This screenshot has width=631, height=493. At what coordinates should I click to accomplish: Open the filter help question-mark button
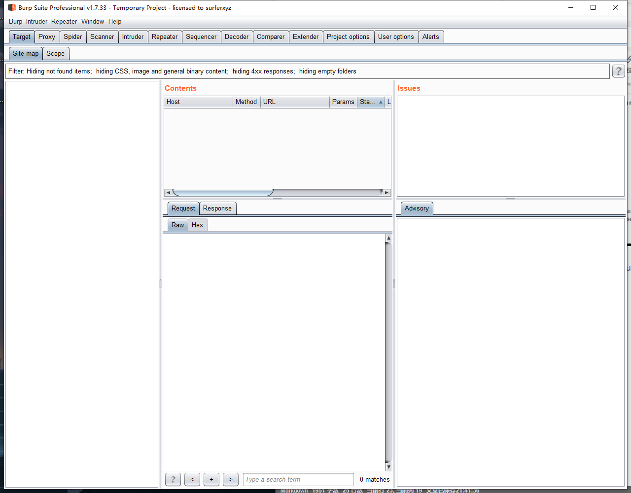tap(618, 71)
